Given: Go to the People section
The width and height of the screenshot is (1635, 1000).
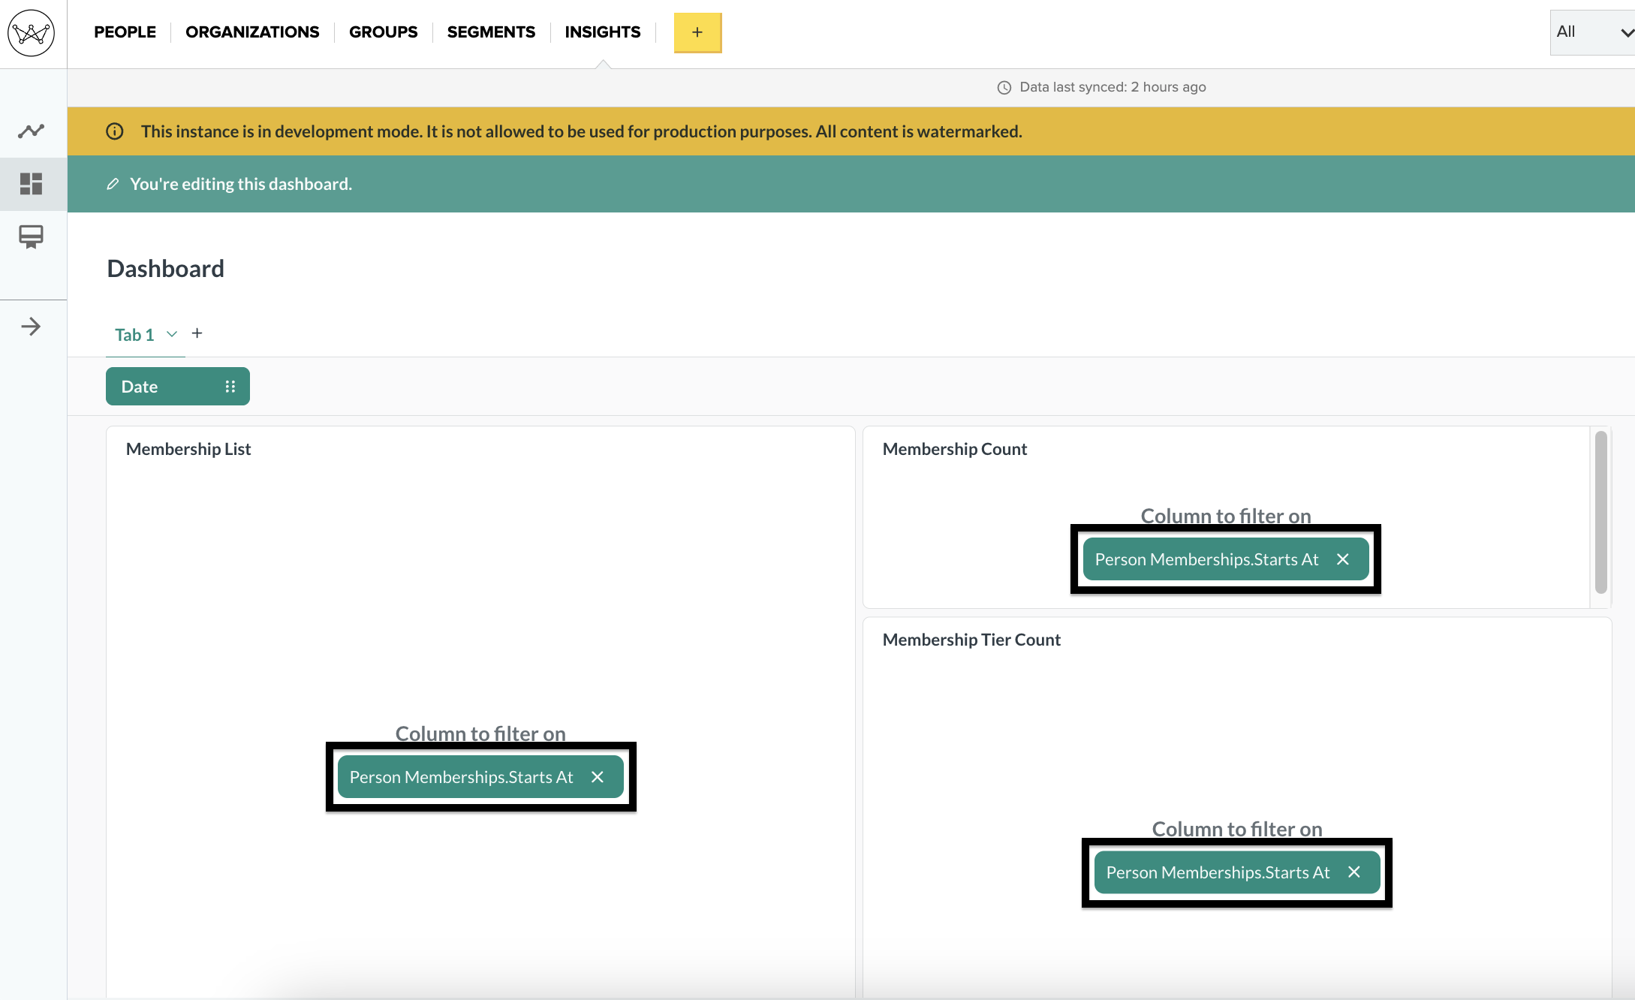Looking at the screenshot, I should (x=125, y=32).
